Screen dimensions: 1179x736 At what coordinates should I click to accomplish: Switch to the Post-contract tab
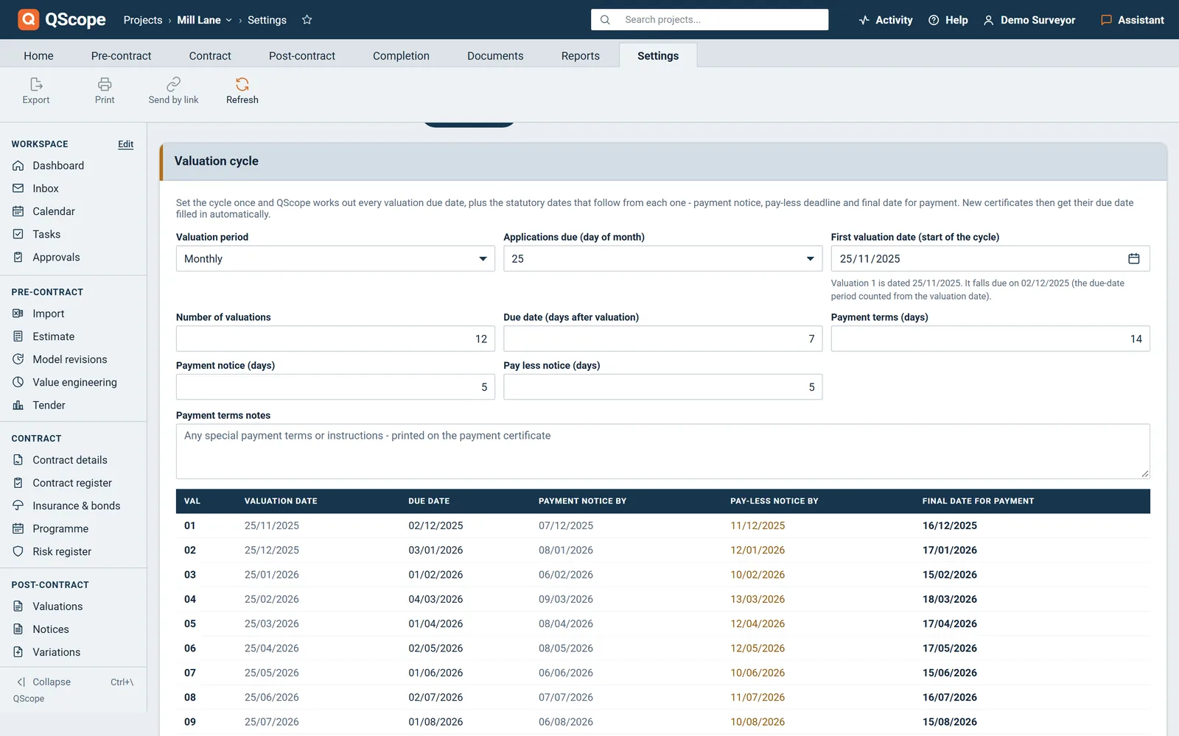[x=302, y=56]
